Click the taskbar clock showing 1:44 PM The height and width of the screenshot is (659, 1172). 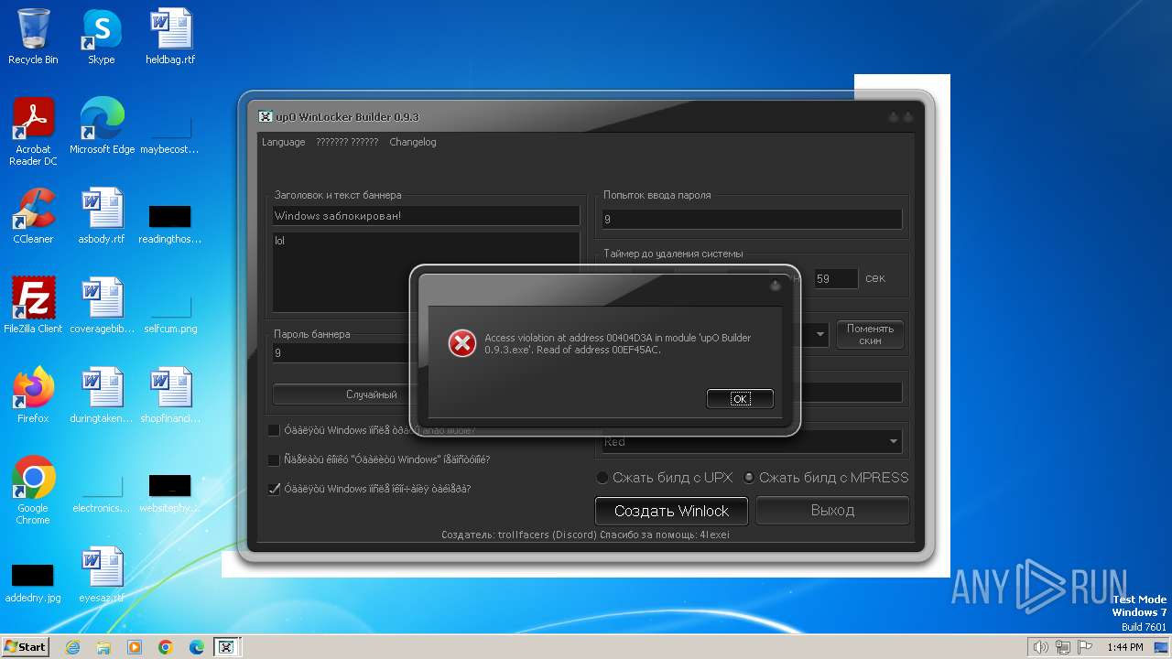pyautogui.click(x=1124, y=647)
